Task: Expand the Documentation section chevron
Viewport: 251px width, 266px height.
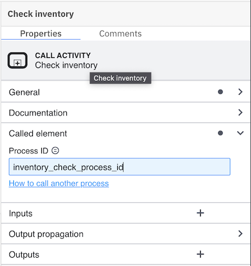Action: 240,113
